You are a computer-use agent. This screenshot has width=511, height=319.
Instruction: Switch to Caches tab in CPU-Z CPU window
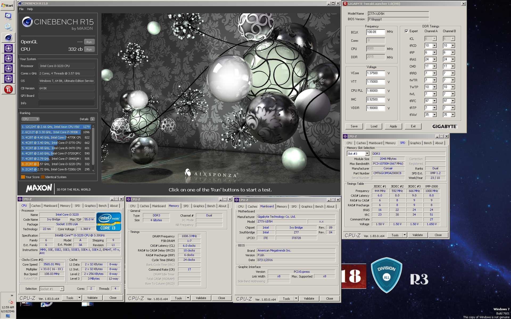[x=36, y=206]
